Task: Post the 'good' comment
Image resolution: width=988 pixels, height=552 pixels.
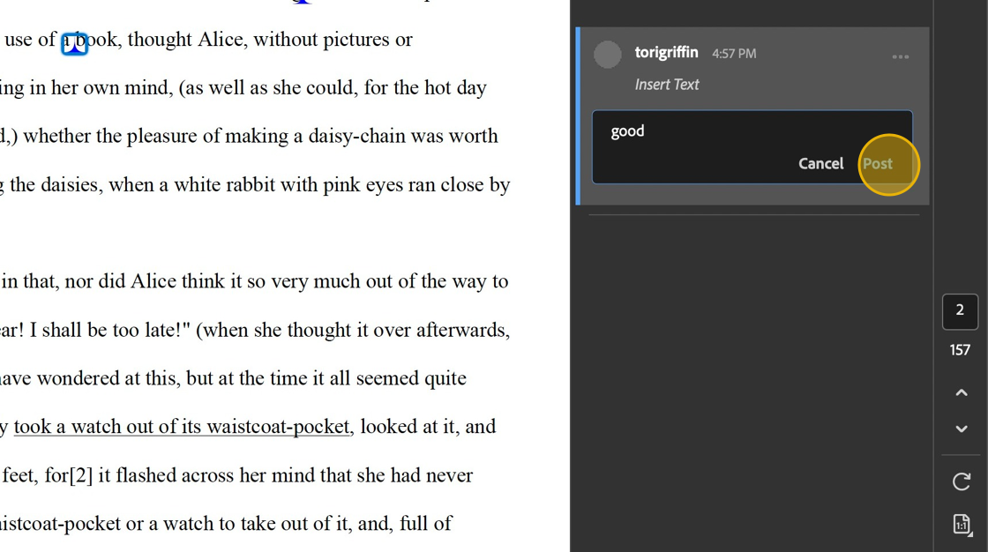Action: pos(878,164)
